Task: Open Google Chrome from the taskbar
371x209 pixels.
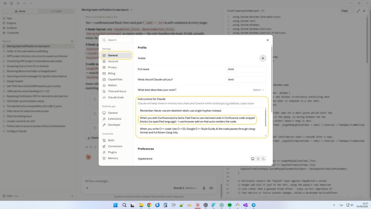Action: (149, 205)
